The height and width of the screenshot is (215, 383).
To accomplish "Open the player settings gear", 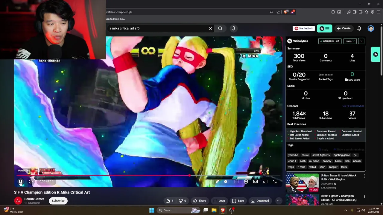I will tap(246, 182).
